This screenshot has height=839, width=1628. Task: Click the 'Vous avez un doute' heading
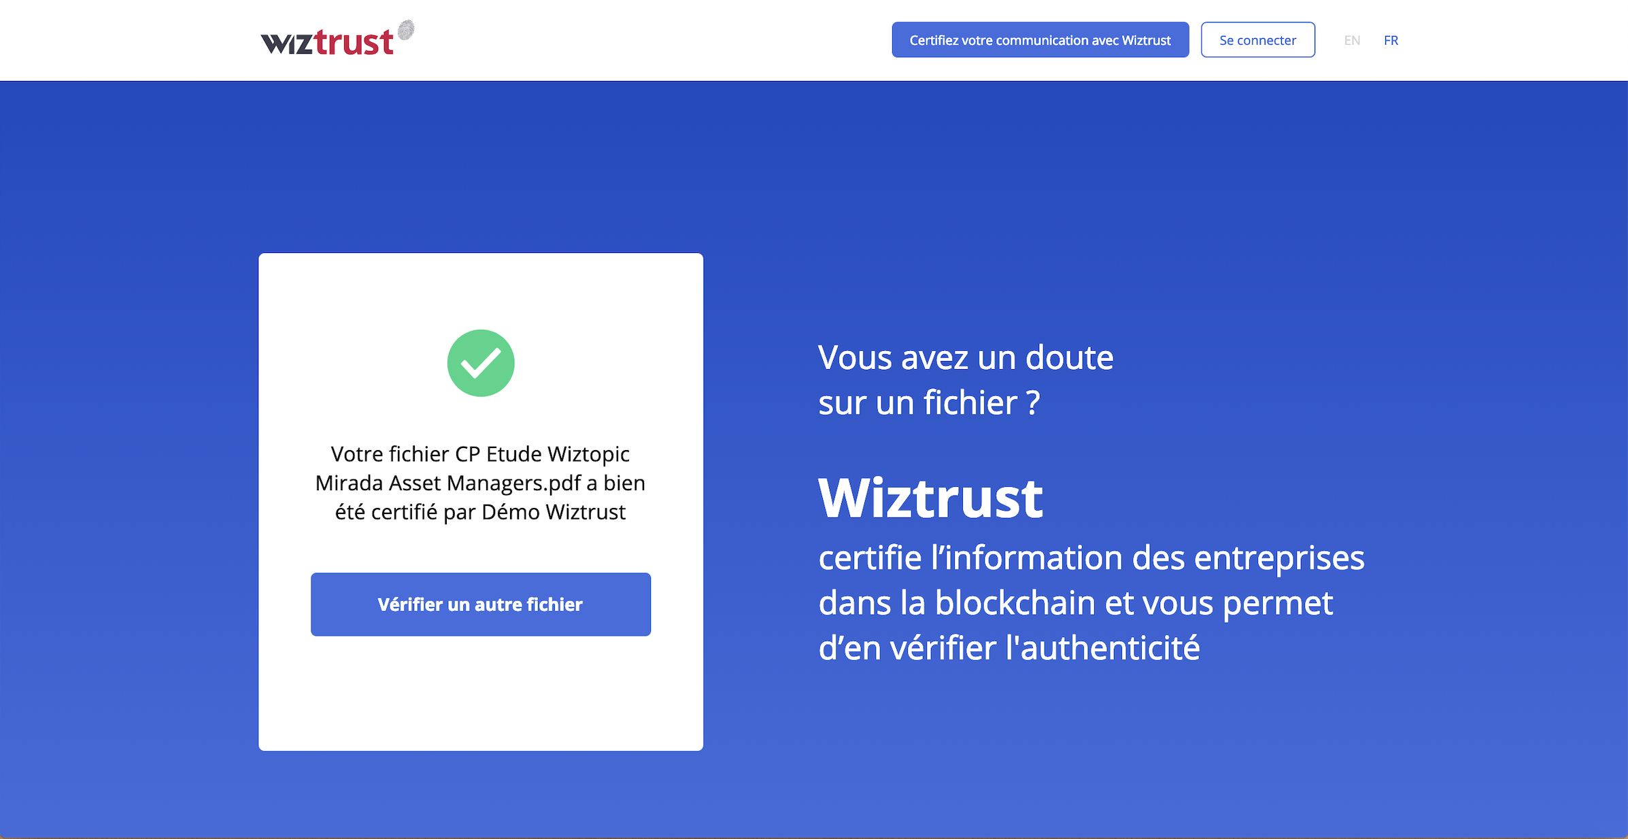pos(966,379)
